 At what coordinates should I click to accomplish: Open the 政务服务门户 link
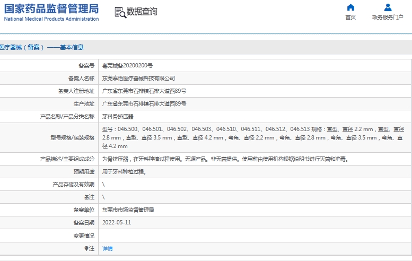(x=388, y=18)
